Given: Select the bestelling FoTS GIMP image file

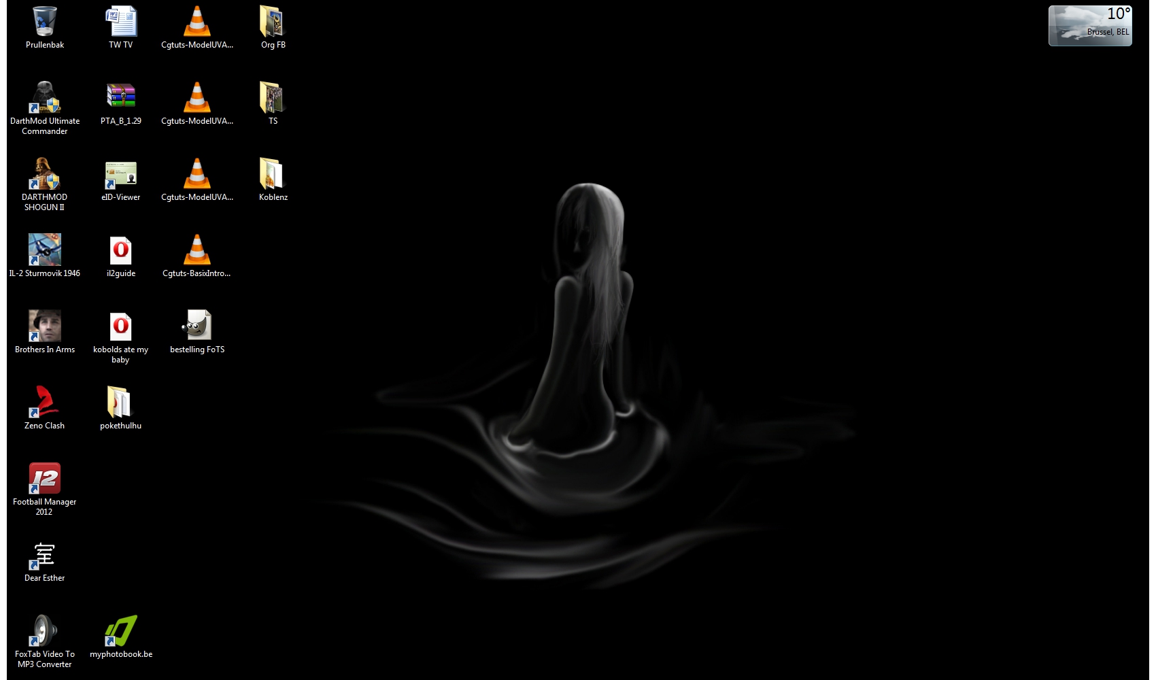Looking at the screenshot, I should pos(197,327).
